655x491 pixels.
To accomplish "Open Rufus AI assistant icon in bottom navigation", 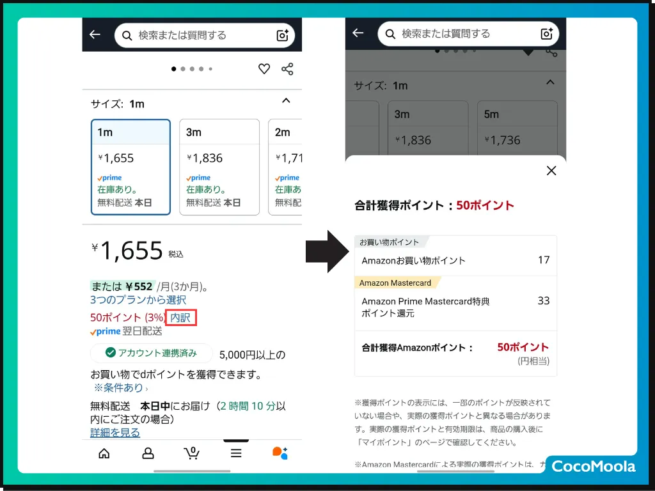I will click(280, 453).
